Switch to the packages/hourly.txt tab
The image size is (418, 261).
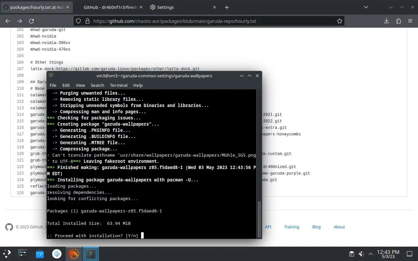(37, 7)
